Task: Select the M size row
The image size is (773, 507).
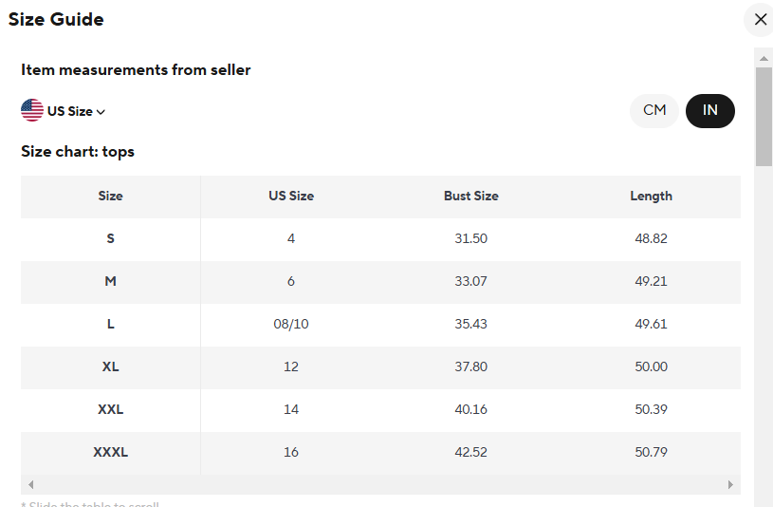Action: (380, 281)
